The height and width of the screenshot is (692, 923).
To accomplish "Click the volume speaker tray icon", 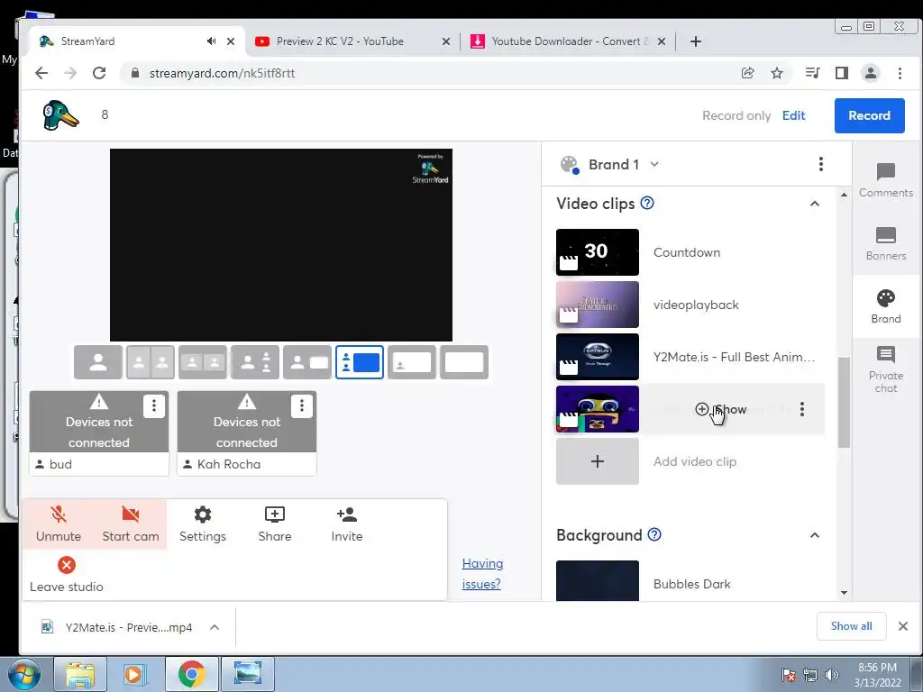I will click(x=831, y=675).
